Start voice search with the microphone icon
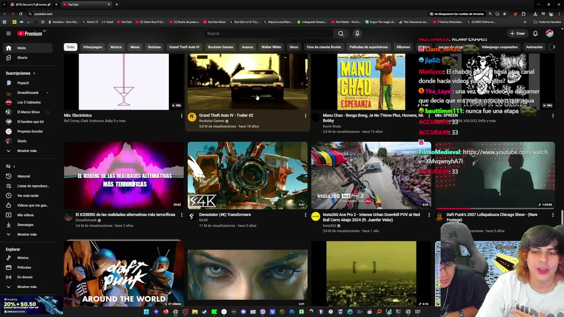Screen dimensions: 564x317 357,33
